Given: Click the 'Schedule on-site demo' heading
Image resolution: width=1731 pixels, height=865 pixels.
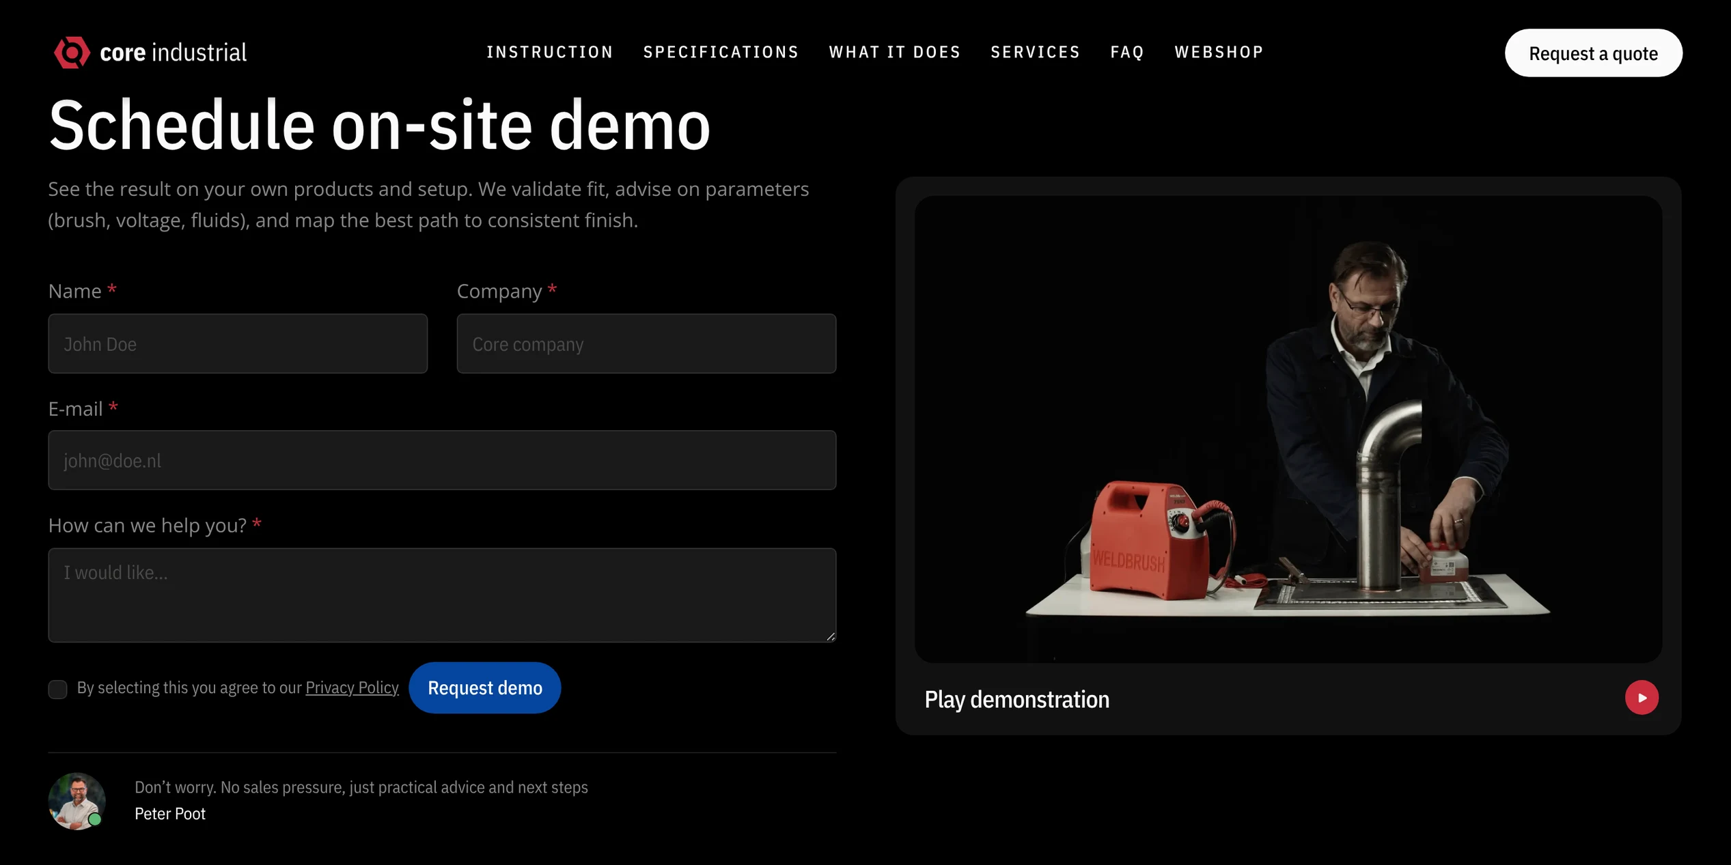Looking at the screenshot, I should 380,125.
